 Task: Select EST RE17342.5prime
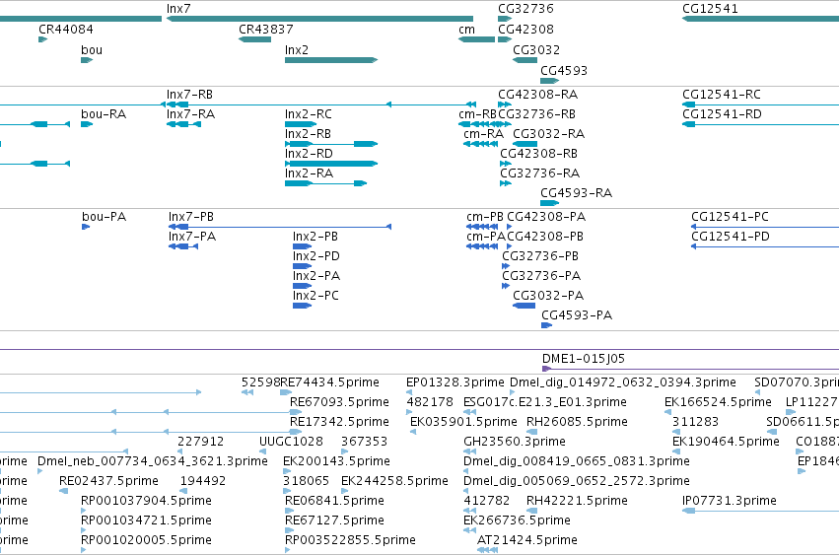339,422
